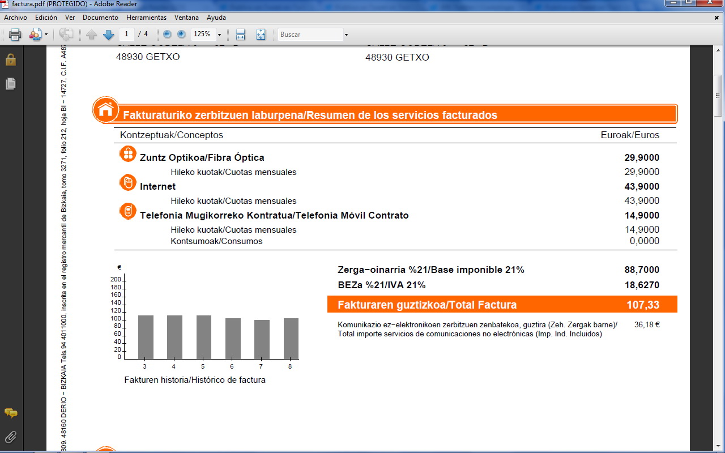The width and height of the screenshot is (725, 453).
Task: Click the Telefonía Móvil phone service icon
Action: (x=128, y=211)
